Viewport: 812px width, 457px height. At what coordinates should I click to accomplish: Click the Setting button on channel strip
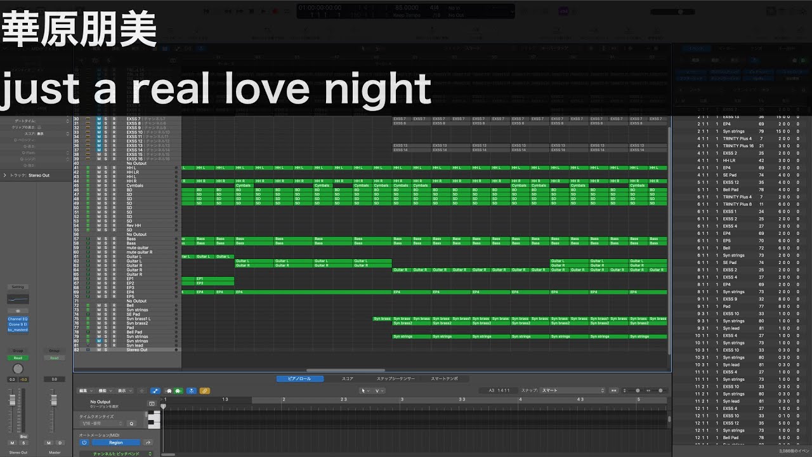(x=18, y=287)
